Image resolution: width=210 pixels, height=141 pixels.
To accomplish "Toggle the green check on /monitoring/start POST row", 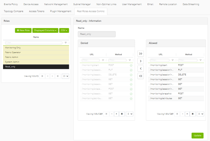I will point(131,65).
